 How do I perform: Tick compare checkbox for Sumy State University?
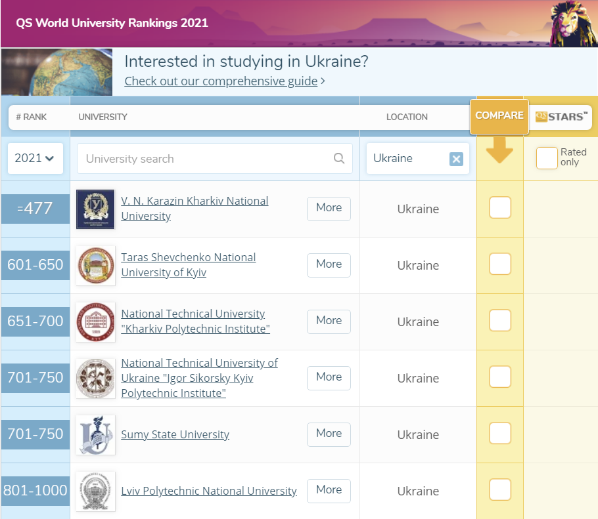coord(500,434)
